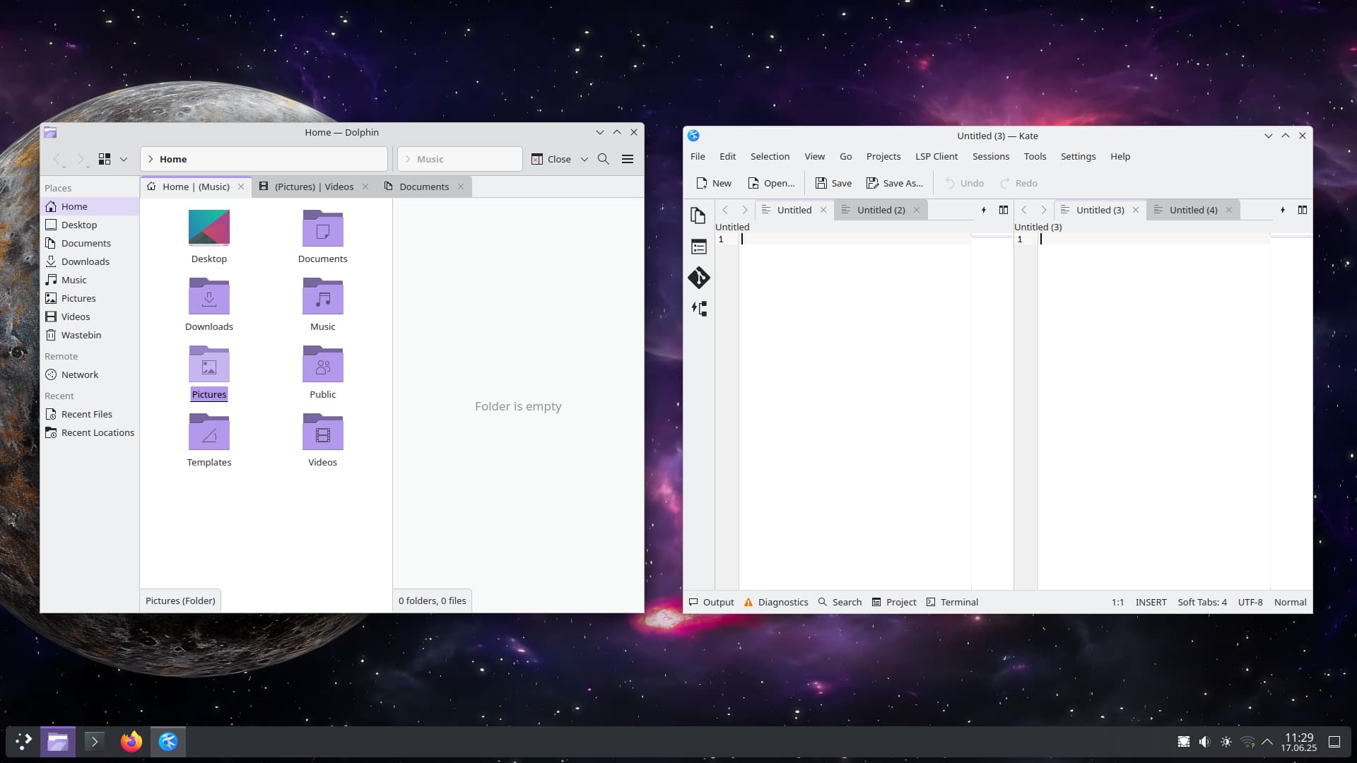The image size is (1357, 763).
Task: Click 1:1 cursor position in Kate status bar
Action: click(1117, 602)
